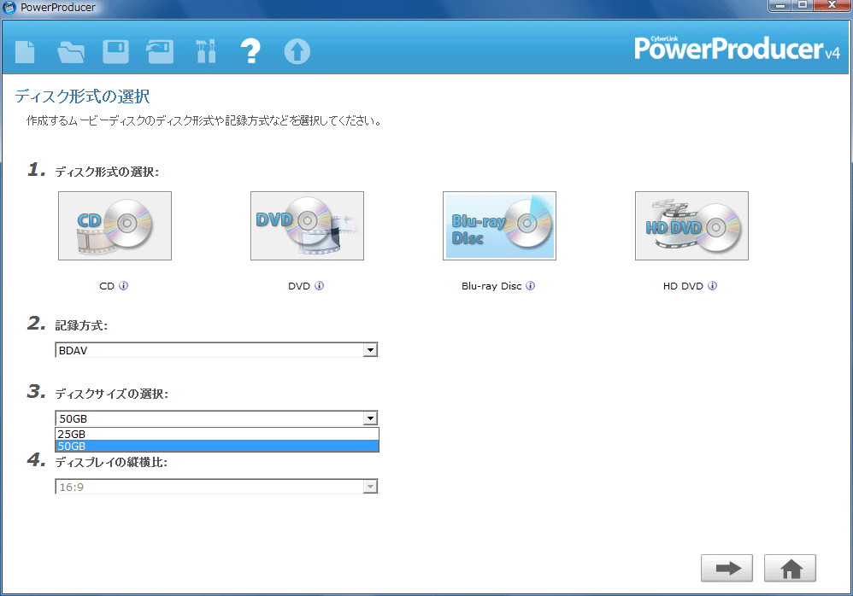Click the Upgrade arrow icon

tap(297, 51)
